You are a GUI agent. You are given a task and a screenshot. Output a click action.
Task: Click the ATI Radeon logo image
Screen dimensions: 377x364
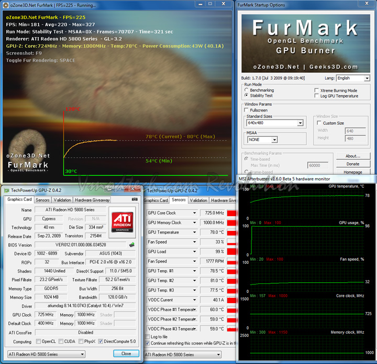coord(123,223)
